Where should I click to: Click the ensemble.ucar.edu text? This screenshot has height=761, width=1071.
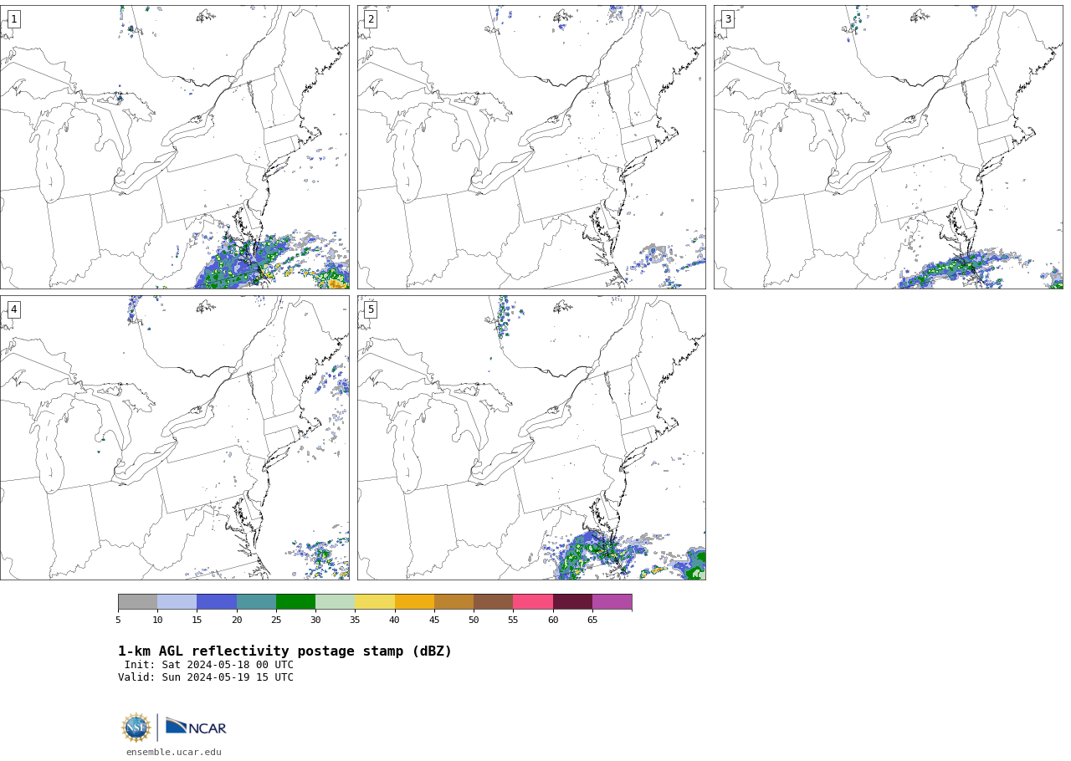(x=174, y=752)
